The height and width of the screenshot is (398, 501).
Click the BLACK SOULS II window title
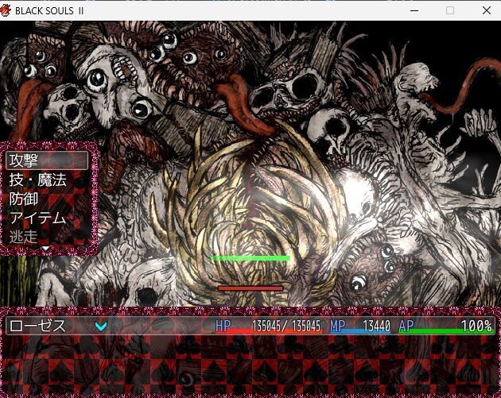(49, 11)
